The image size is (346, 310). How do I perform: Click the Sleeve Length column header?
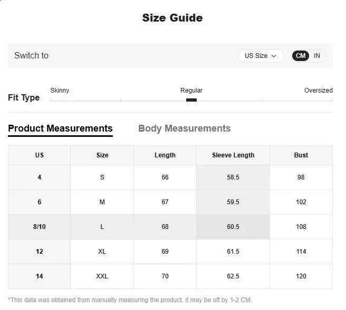click(x=233, y=155)
